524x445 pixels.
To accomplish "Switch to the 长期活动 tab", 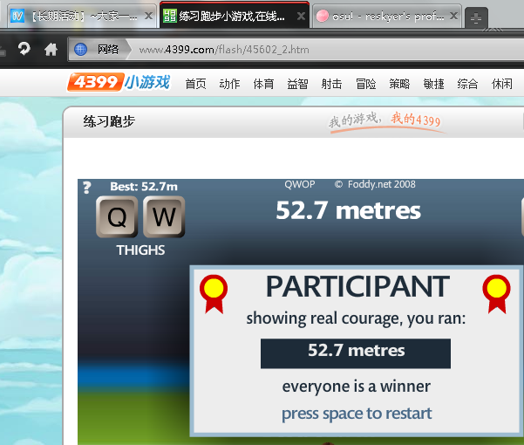I will pyautogui.click(x=82, y=16).
